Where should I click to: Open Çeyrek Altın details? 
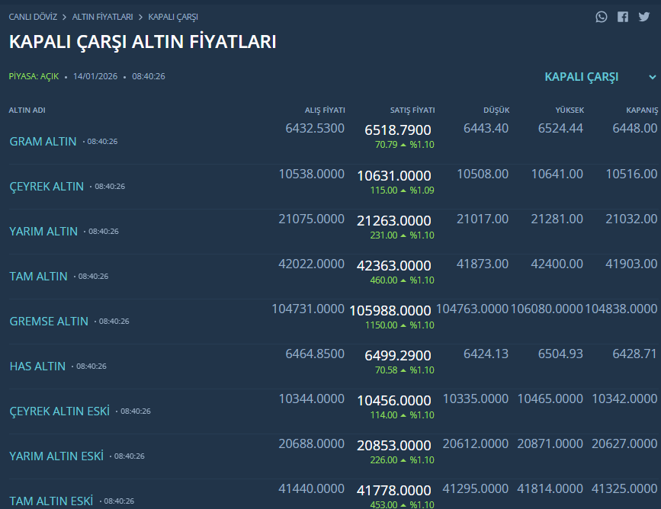47,187
